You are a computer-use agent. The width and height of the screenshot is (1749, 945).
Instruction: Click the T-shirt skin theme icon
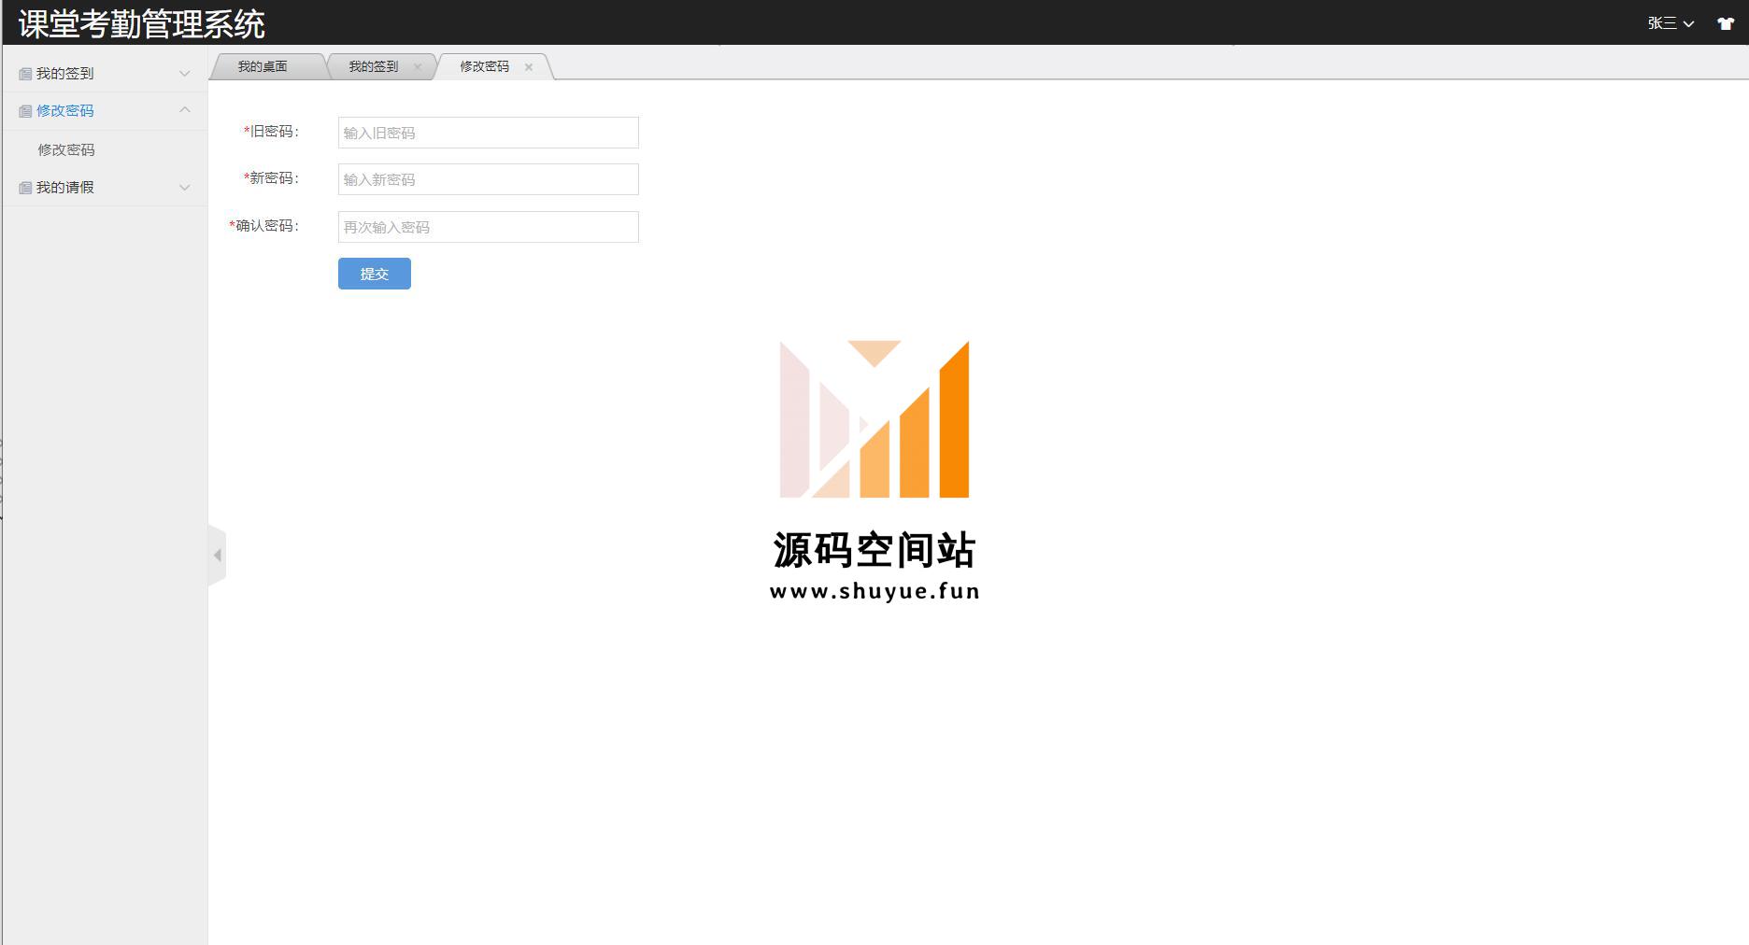click(1725, 23)
